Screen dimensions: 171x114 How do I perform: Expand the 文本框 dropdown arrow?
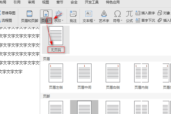[x=94, y=21]
